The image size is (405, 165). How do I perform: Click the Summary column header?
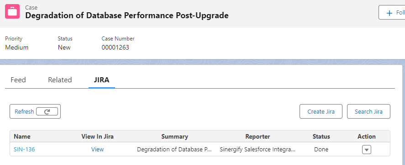[174, 136]
